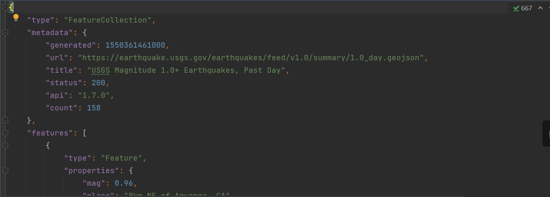Click the yellow lightbulb quick-fix icon
This screenshot has height=197, width=550.
click(16, 18)
